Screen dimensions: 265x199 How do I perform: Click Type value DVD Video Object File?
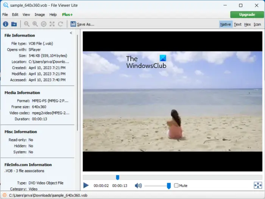click(46, 183)
